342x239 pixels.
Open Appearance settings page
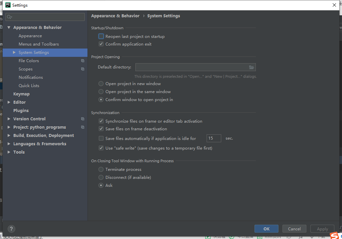point(30,36)
